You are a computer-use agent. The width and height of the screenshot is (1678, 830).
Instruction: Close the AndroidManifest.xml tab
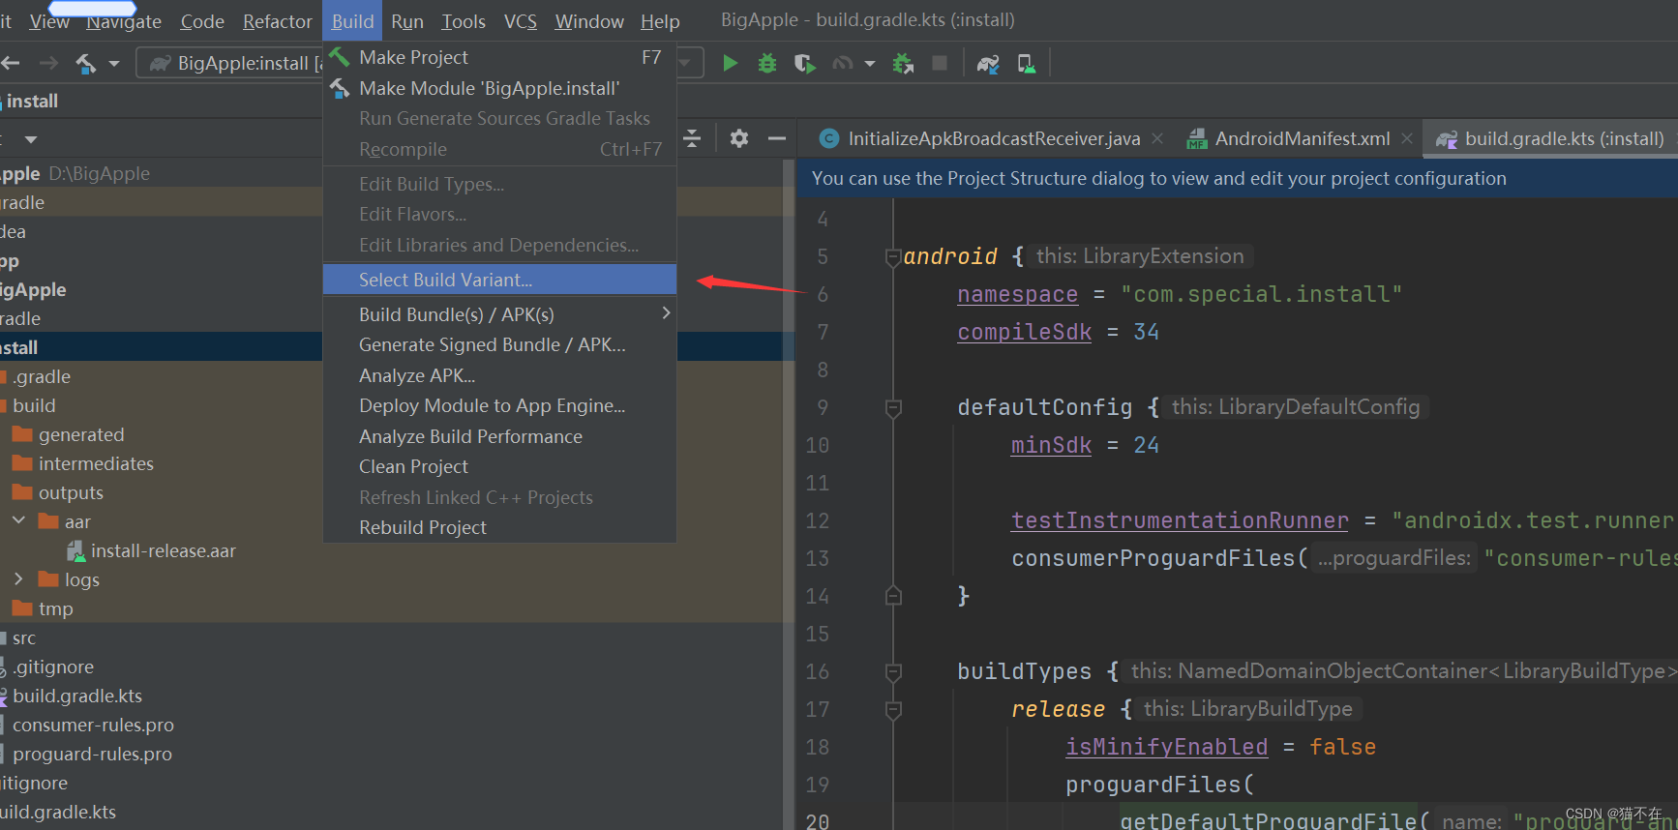[1407, 138]
